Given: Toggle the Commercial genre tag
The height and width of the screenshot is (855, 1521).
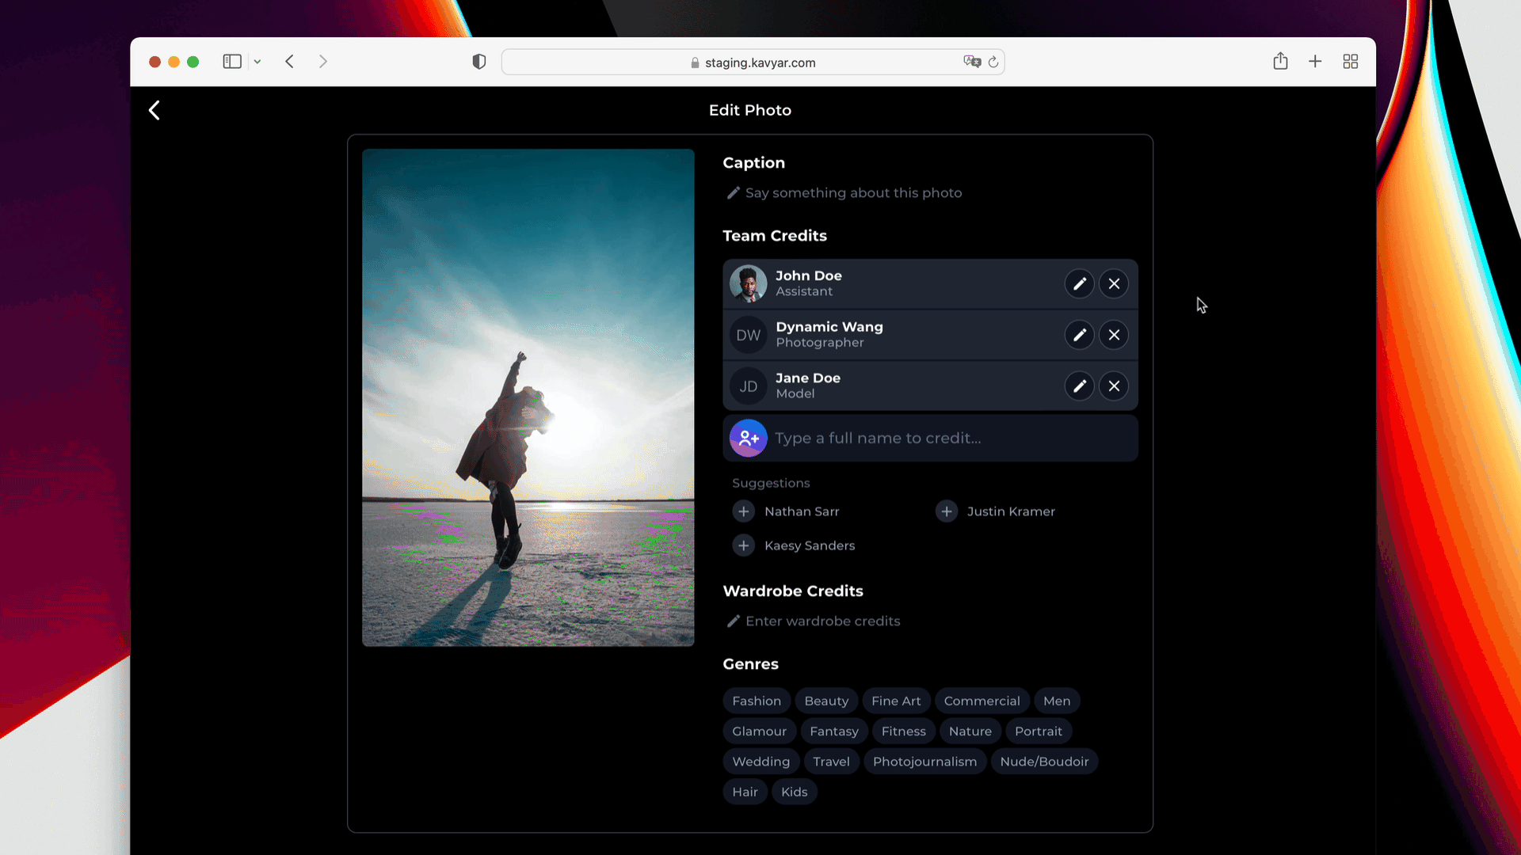Looking at the screenshot, I should tap(982, 701).
